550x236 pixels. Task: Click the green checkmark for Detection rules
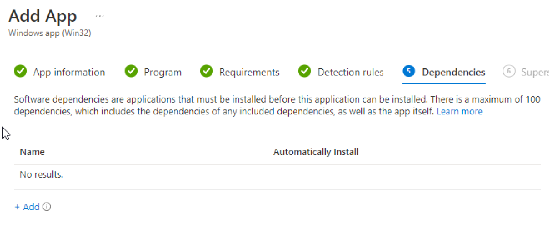click(x=304, y=71)
